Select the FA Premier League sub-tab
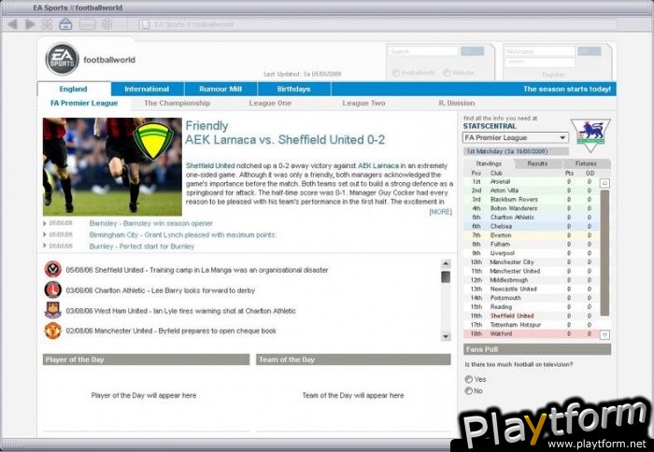 click(x=84, y=103)
